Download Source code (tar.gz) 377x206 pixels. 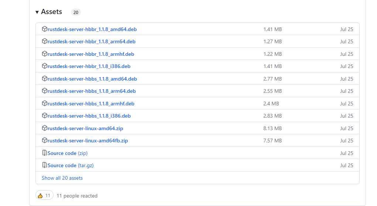(x=71, y=166)
